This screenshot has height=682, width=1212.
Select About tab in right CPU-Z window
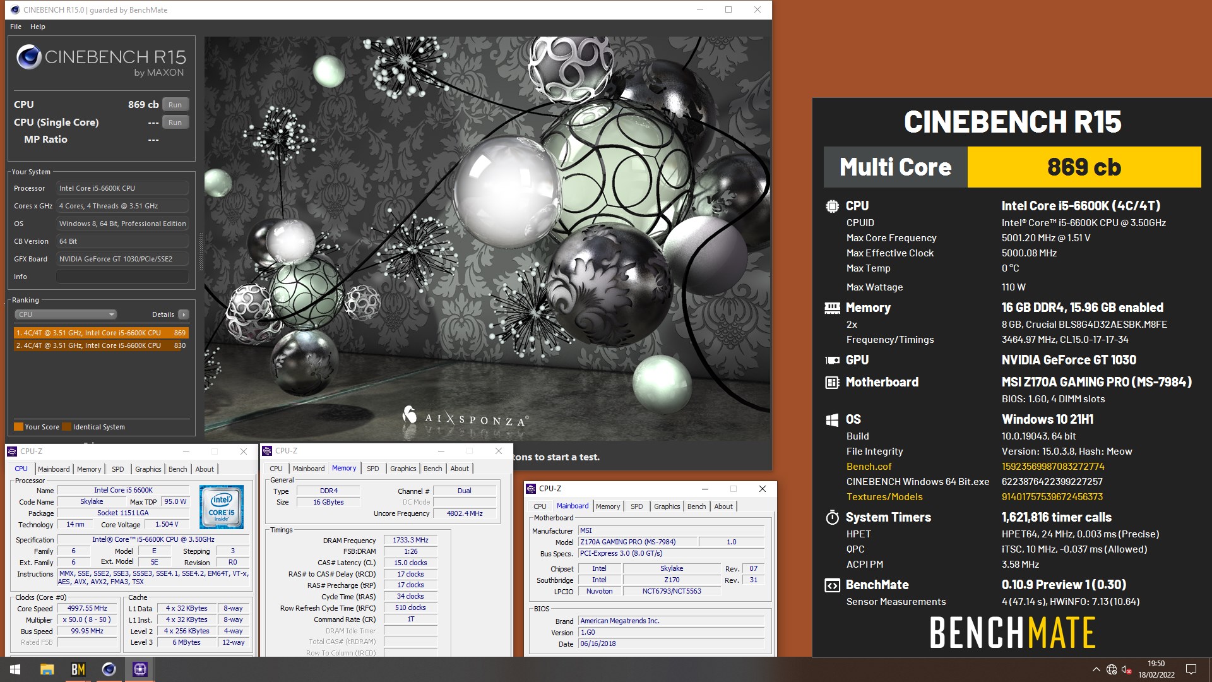tap(723, 506)
